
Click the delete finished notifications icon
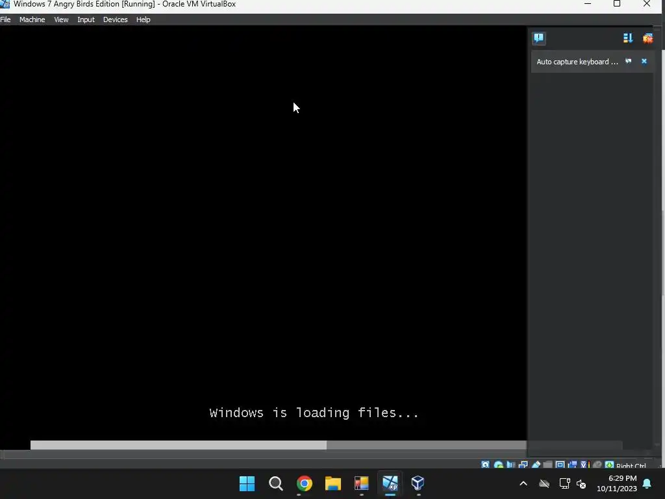pos(647,38)
